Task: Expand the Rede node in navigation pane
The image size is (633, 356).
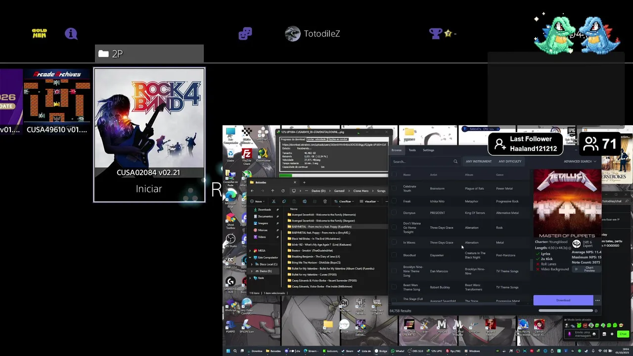Action: pyautogui.click(x=250, y=278)
